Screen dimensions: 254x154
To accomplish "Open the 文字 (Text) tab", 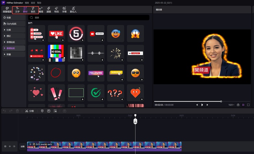I will (x=17, y=10).
